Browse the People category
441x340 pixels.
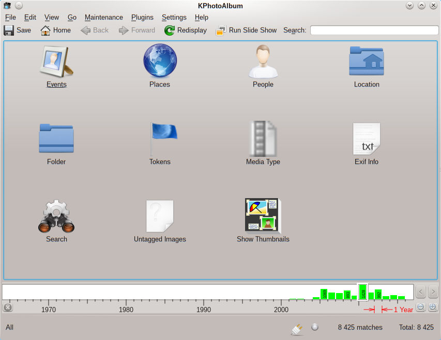pos(263,66)
